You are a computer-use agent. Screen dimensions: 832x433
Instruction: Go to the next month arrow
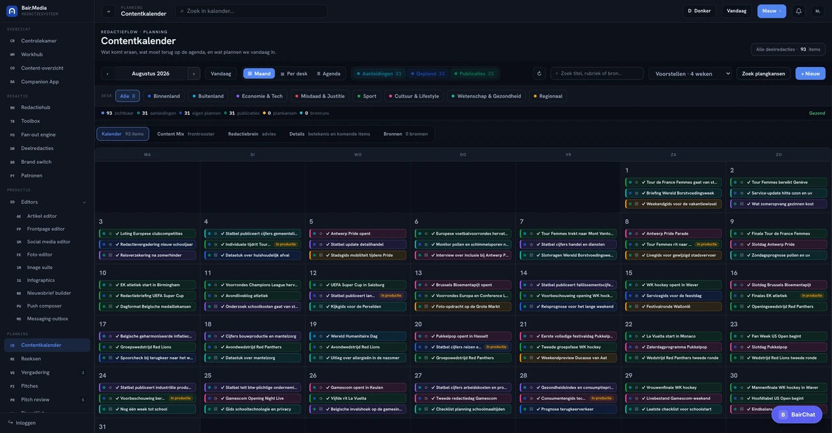pos(193,73)
